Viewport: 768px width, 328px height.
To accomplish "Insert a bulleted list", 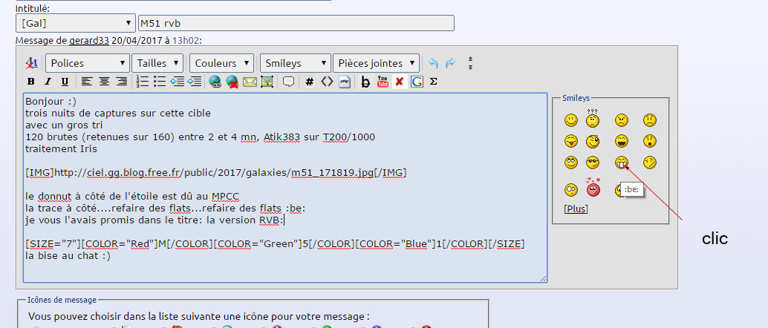I will click(x=160, y=82).
